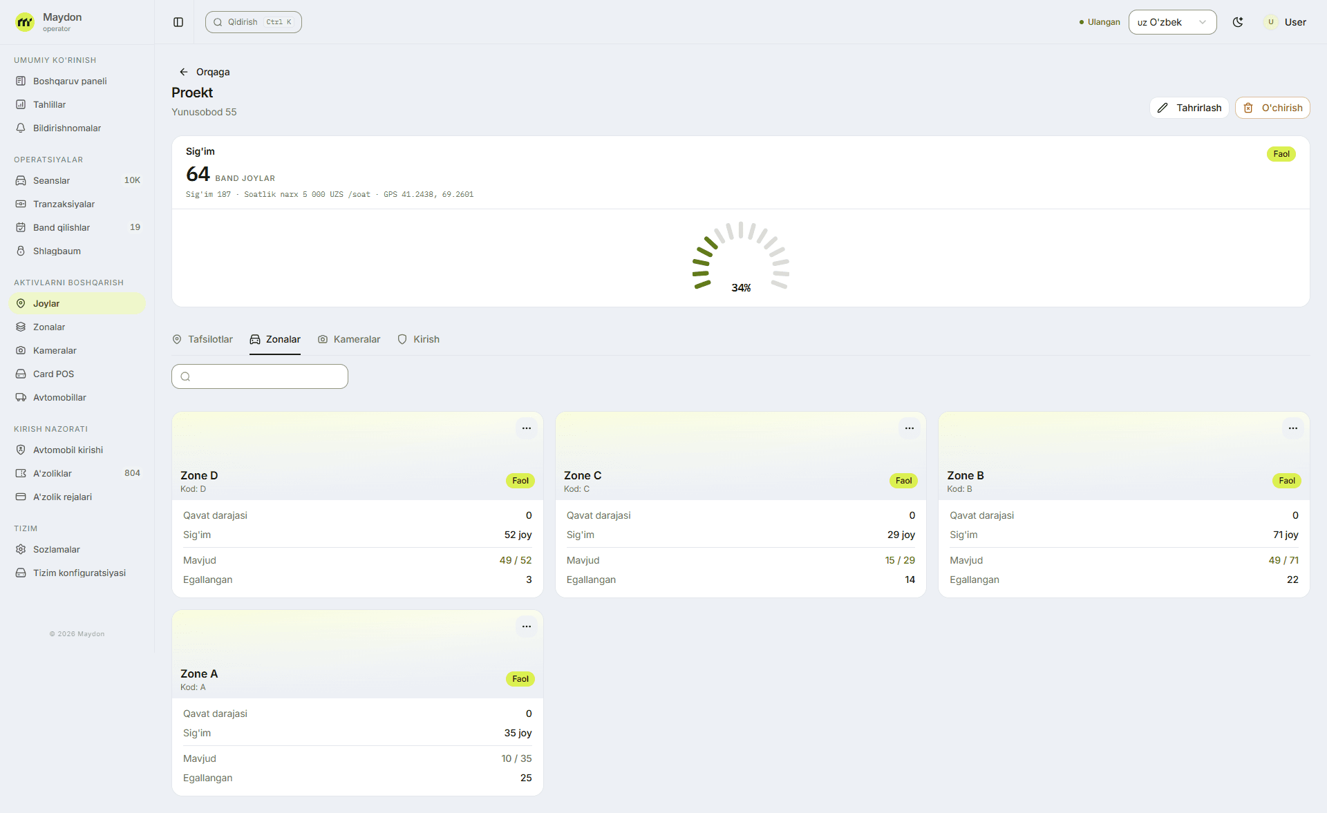1327x813 pixels.
Task: Switch to dark mode moon icon
Action: 1238,22
